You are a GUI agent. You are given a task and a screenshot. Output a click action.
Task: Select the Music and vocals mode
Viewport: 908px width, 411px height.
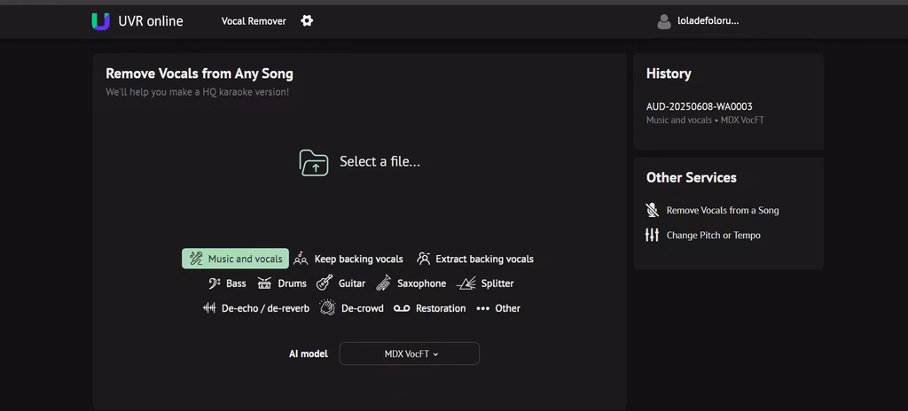pyautogui.click(x=235, y=259)
